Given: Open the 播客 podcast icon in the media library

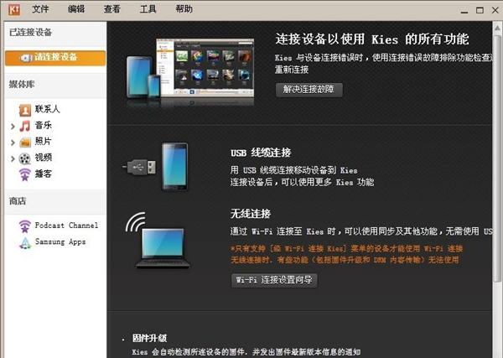Looking at the screenshot, I should [25, 174].
